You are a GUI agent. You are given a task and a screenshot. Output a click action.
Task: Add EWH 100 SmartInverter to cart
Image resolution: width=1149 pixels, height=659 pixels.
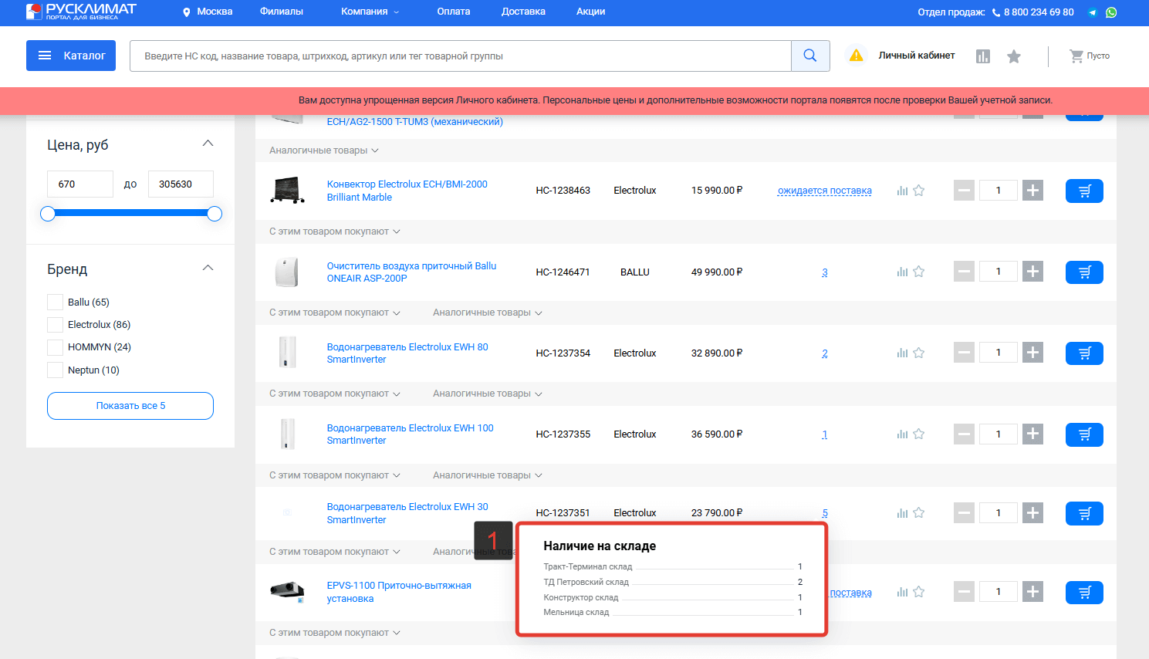1084,434
